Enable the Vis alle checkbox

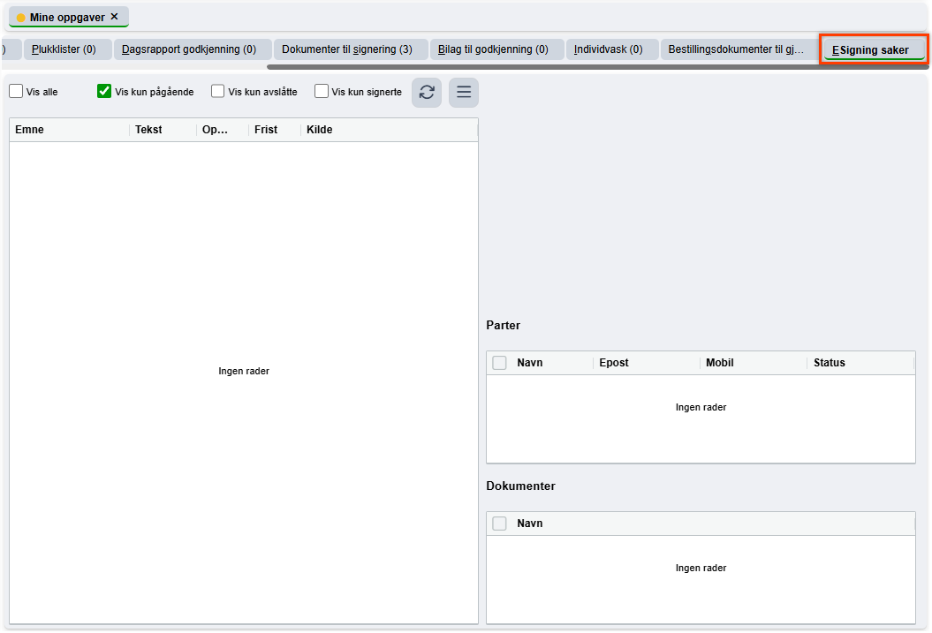[16, 92]
